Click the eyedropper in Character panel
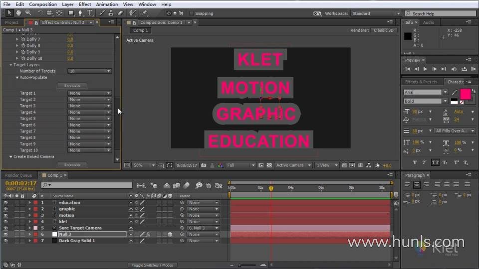Screen dimensions: 479x269 [x=454, y=92]
